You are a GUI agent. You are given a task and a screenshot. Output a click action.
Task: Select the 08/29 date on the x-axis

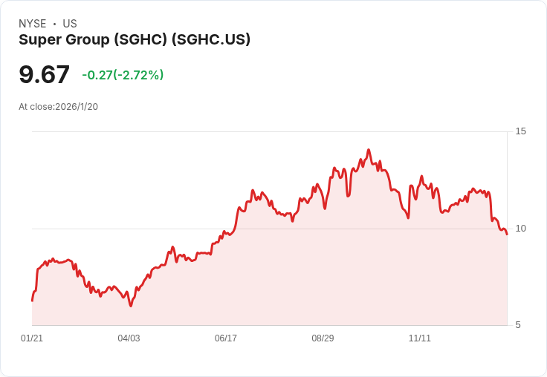click(x=323, y=338)
